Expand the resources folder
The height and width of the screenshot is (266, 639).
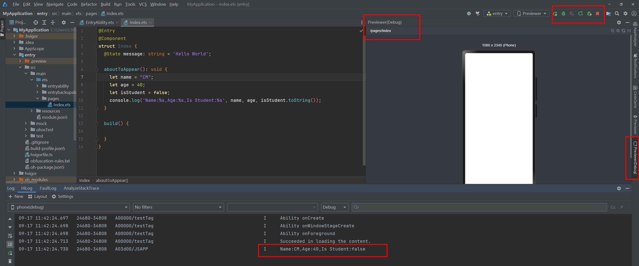(32, 111)
